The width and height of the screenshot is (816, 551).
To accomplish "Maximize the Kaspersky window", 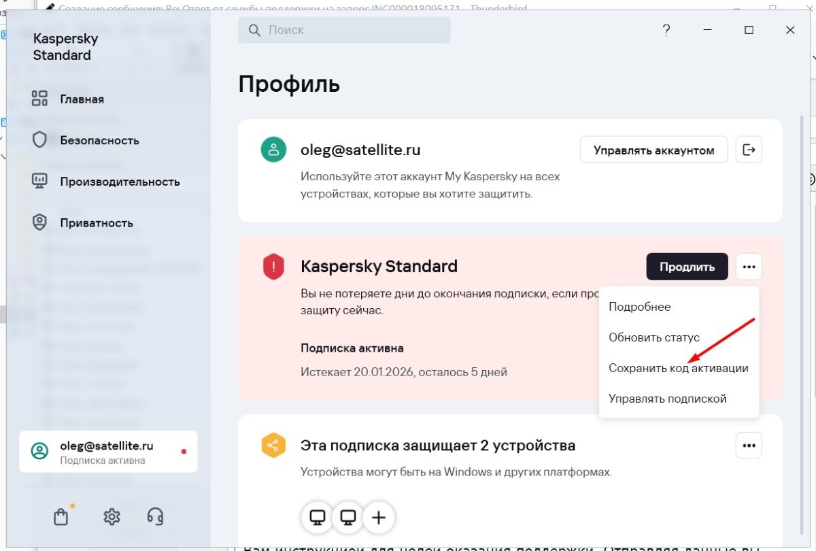I will coord(749,30).
